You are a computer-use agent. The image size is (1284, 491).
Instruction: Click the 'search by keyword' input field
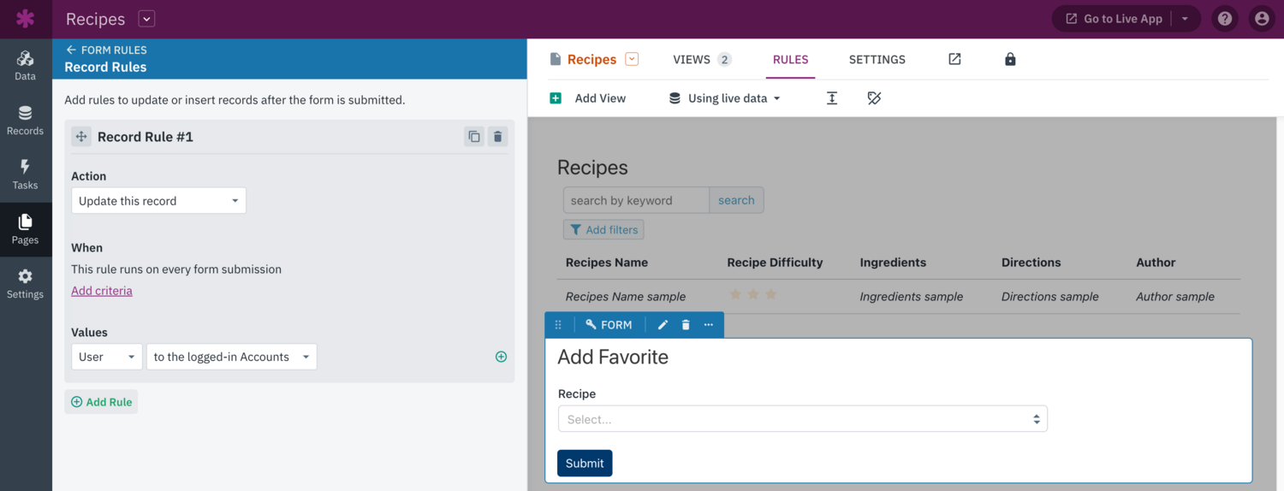pyautogui.click(x=636, y=200)
